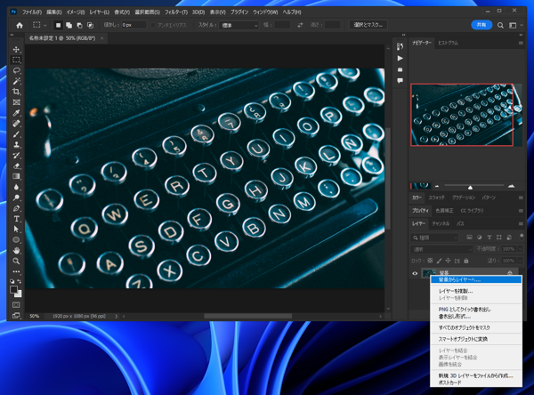
Task: Select the Move tool
Action: point(16,50)
